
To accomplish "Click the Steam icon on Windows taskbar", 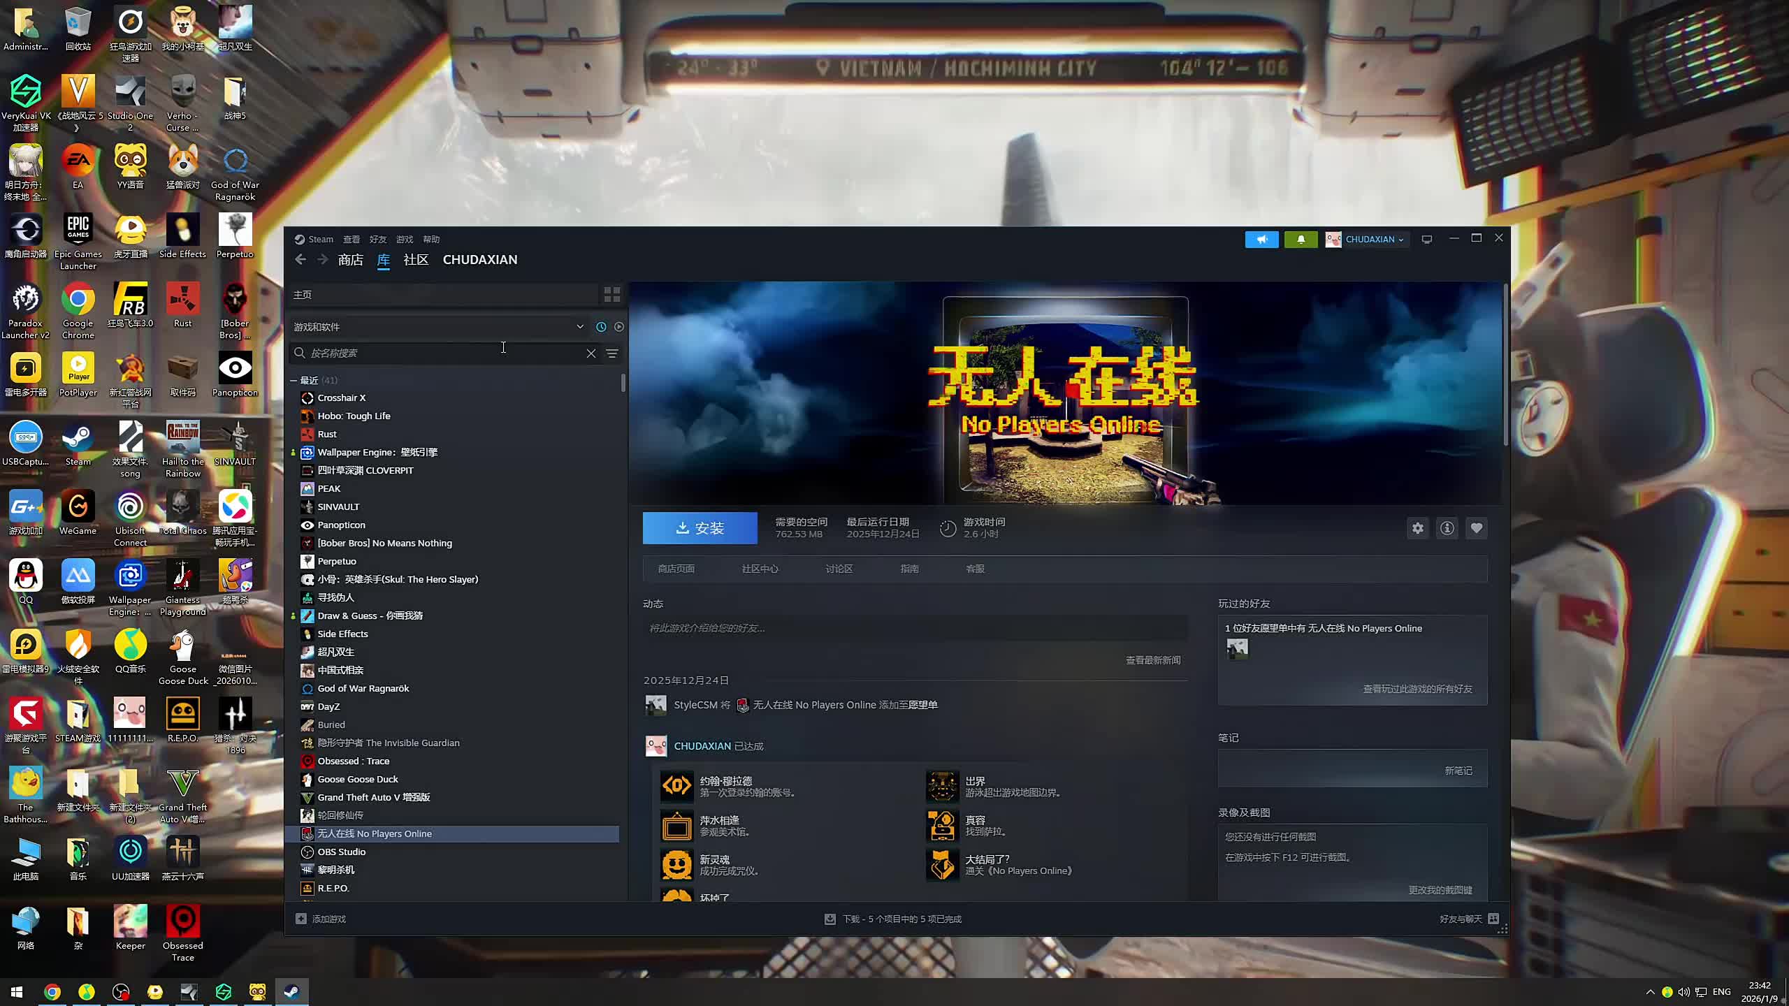I will coord(291,991).
